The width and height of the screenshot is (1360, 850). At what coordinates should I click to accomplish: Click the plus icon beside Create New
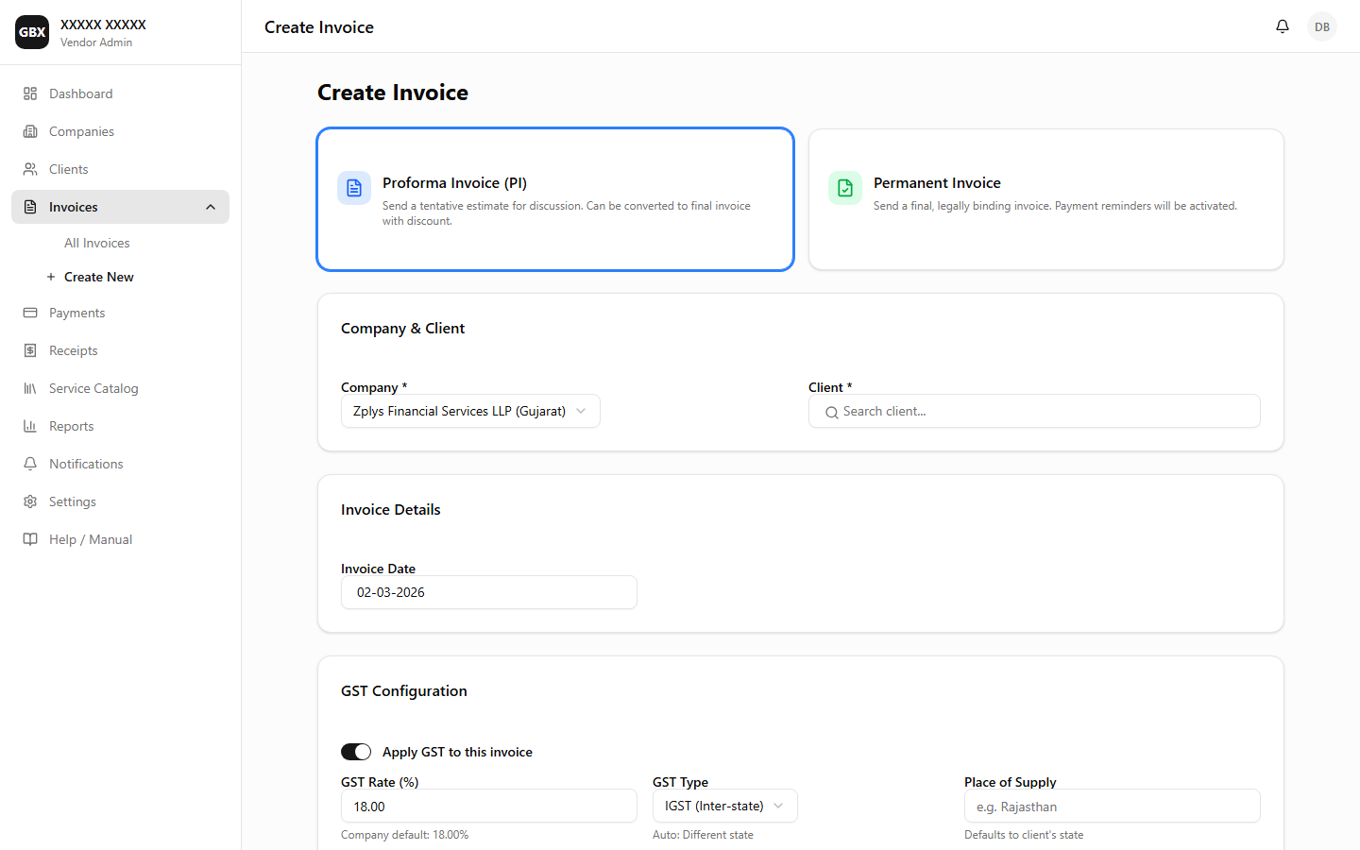51,277
